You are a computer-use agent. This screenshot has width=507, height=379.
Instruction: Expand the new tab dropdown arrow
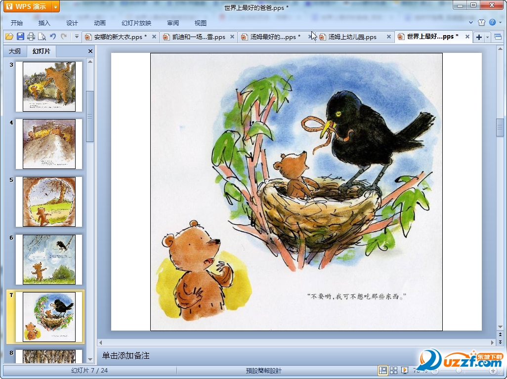487,37
